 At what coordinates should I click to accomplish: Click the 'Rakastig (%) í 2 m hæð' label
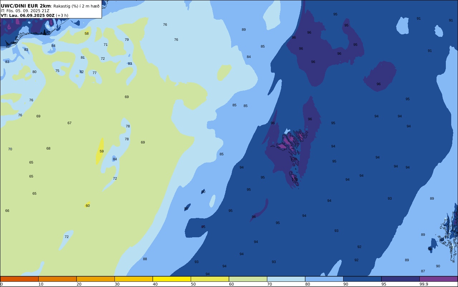tap(76, 6)
